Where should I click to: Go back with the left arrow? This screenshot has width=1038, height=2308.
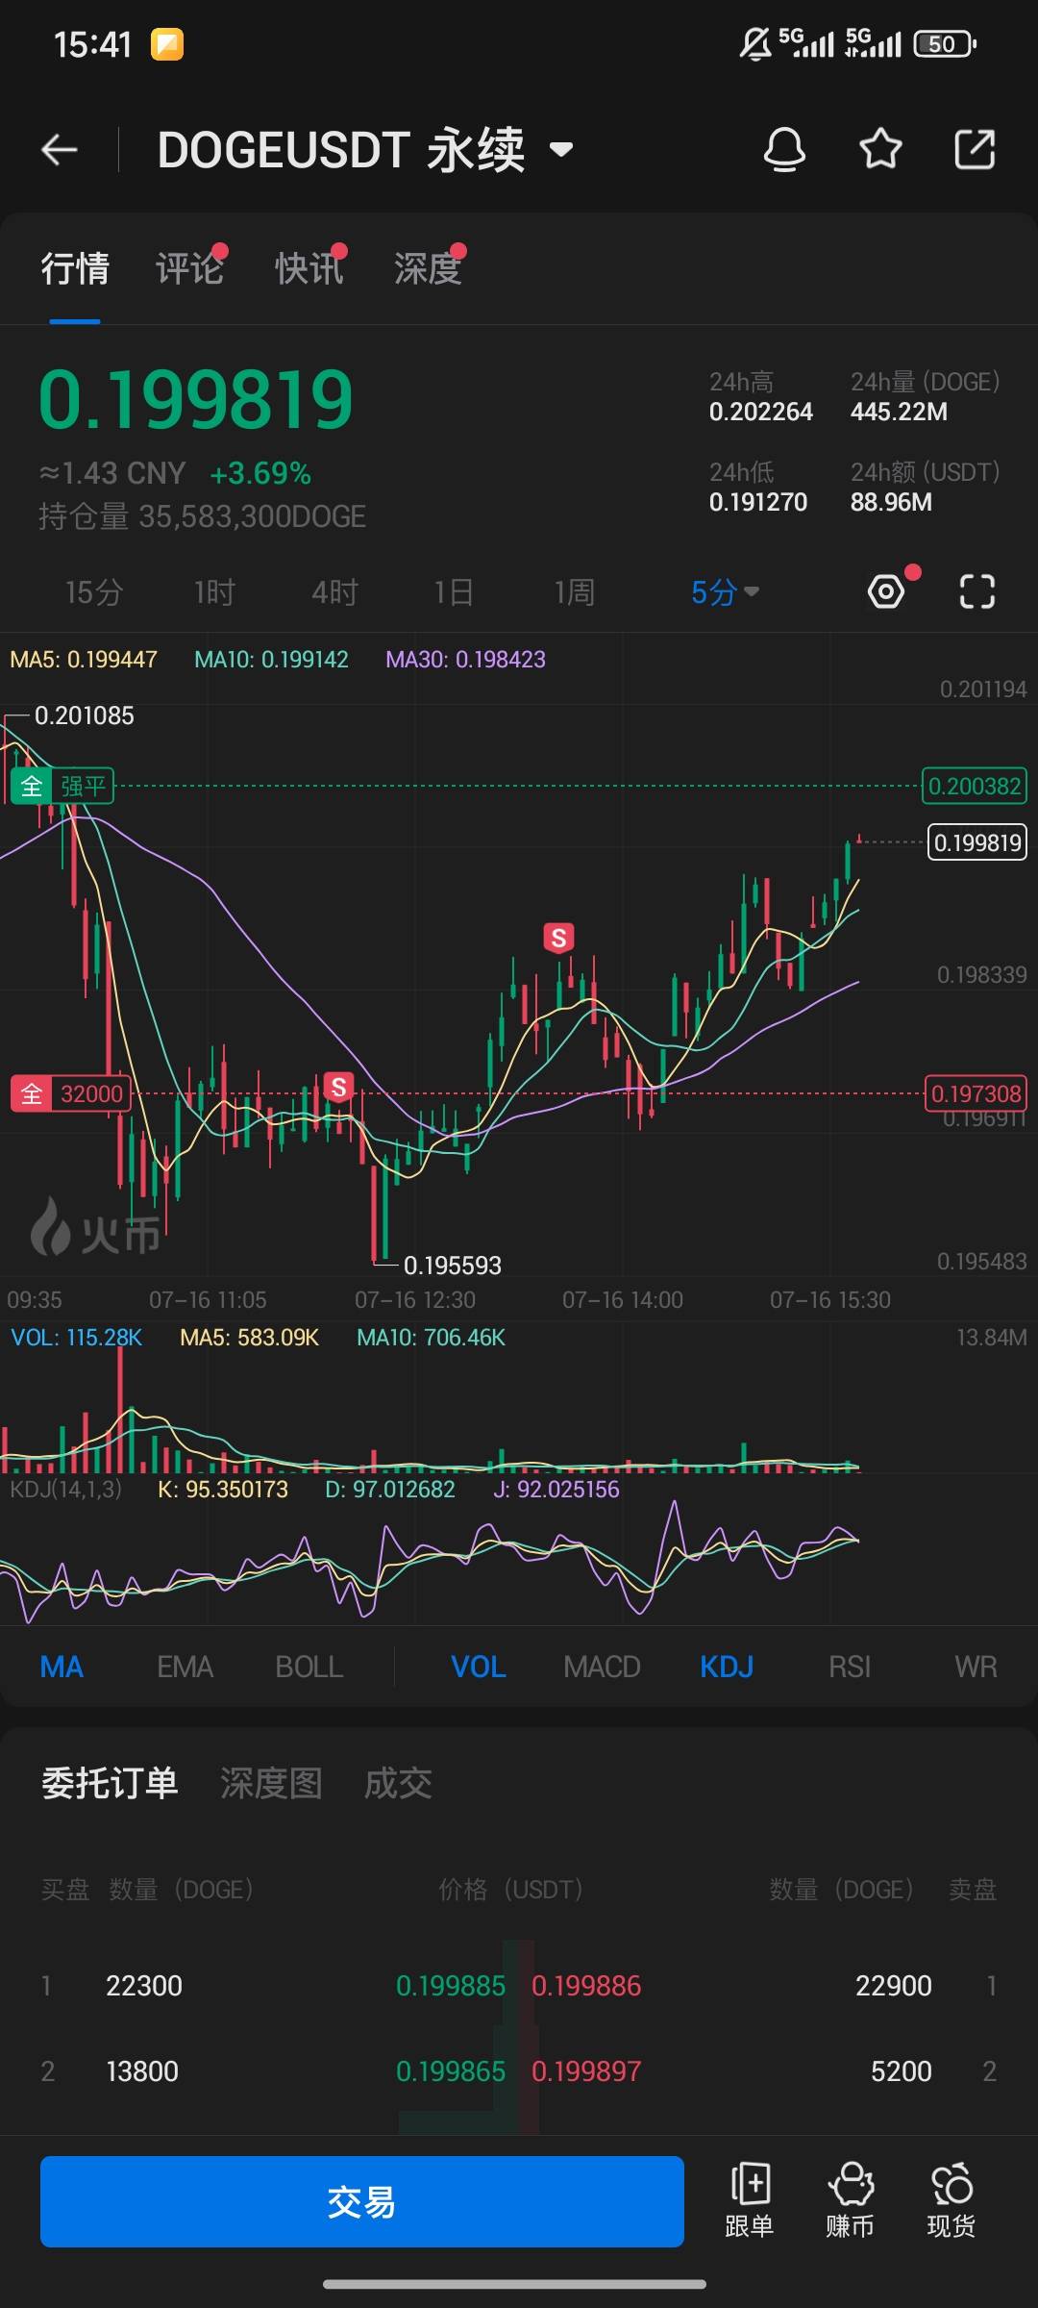click(59, 150)
